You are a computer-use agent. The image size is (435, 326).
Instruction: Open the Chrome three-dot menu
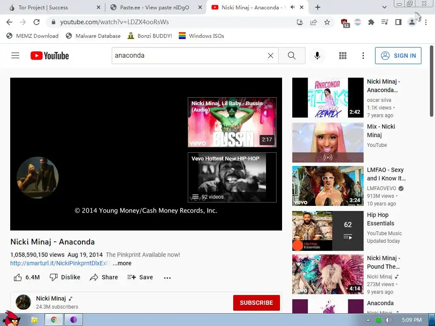pos(426,22)
